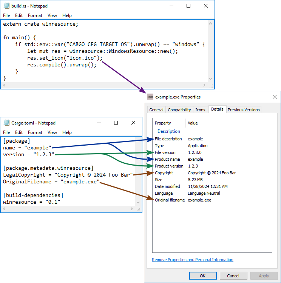Click scroll down arrow in Cargo.toml Notepad
The image size is (281, 283).
click(x=138, y=203)
